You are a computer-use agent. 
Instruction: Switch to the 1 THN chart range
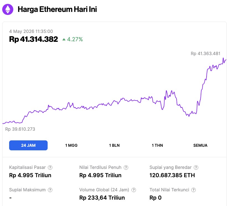(x=157, y=145)
